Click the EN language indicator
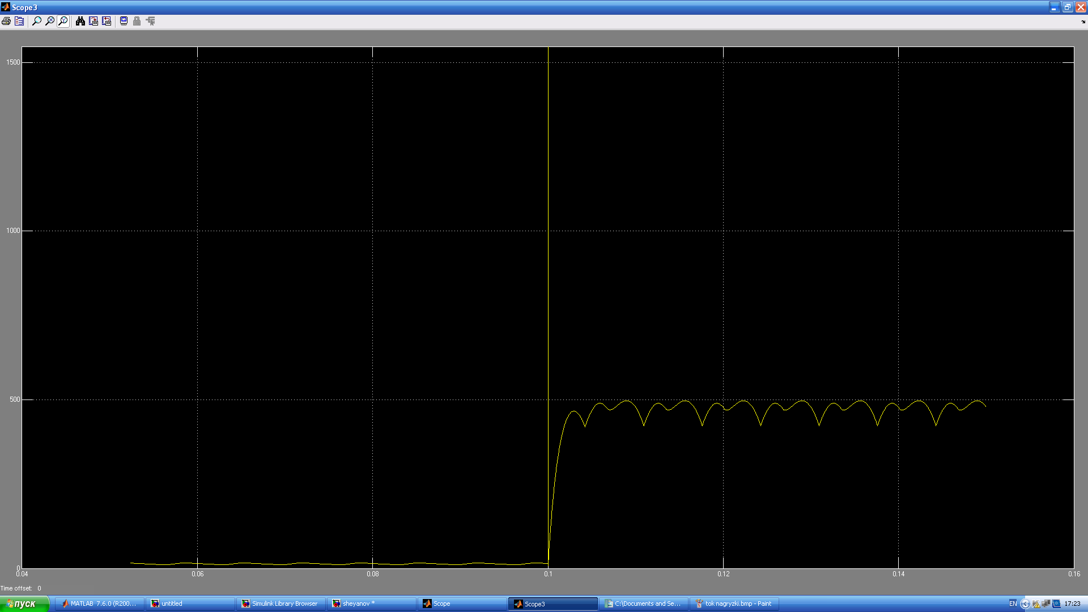Image resolution: width=1088 pixels, height=612 pixels. pyautogui.click(x=1013, y=603)
